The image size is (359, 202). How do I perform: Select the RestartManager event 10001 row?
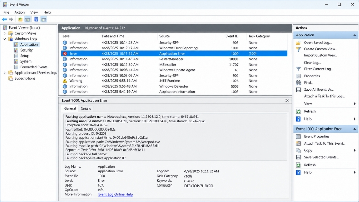pyautogui.click(x=174, y=59)
